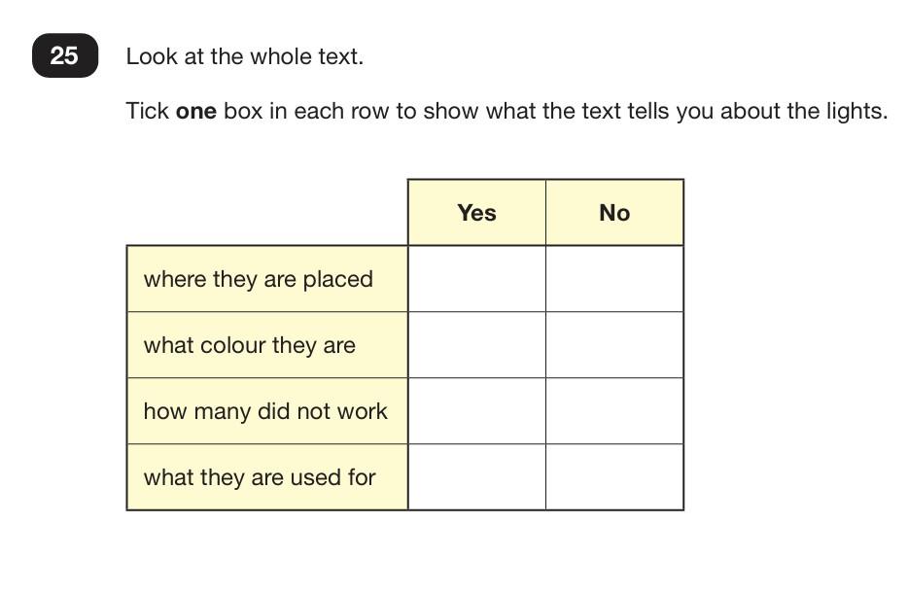Screen dimensions: 908x593
Task: Select the No column header
Action: [614, 213]
